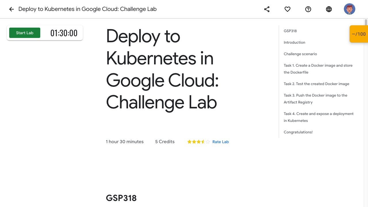This screenshot has width=368, height=207.
Task: Click the large lab title heading
Action: 162,69
